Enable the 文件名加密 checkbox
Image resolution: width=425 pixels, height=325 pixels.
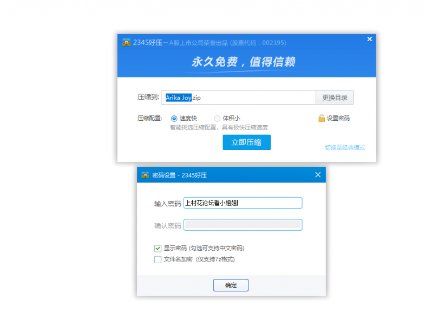[158, 259]
